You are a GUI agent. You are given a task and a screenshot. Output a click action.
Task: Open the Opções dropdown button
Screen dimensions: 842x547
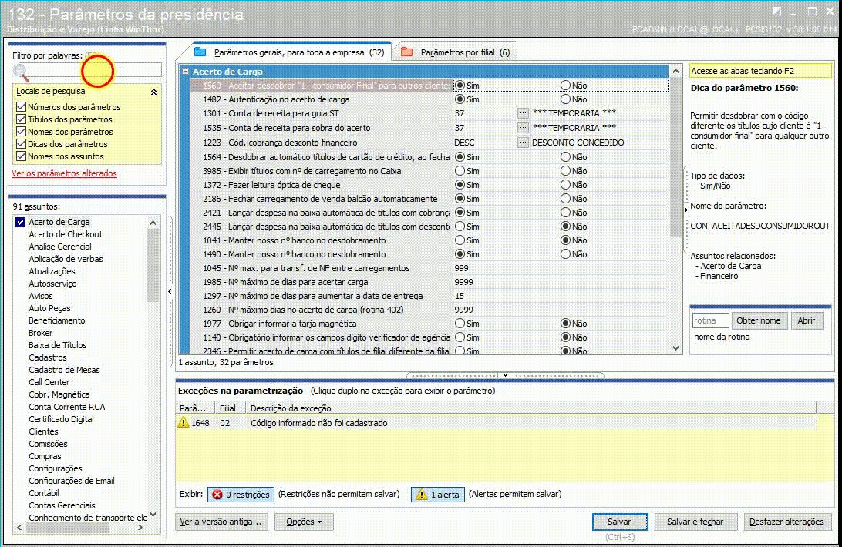coord(304,522)
